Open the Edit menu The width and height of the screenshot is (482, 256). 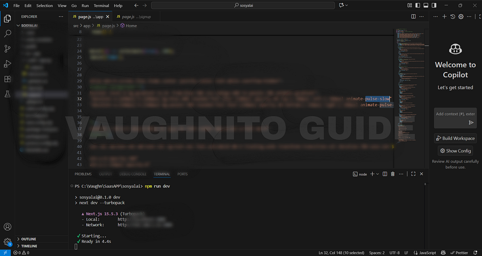[x=28, y=5]
